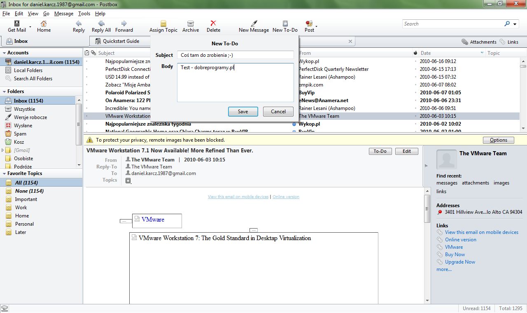
Task: Open the search options dropdown arrow
Action: (515, 24)
